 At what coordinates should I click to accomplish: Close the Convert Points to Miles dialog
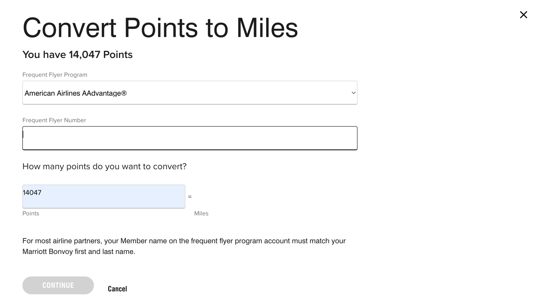(x=523, y=15)
